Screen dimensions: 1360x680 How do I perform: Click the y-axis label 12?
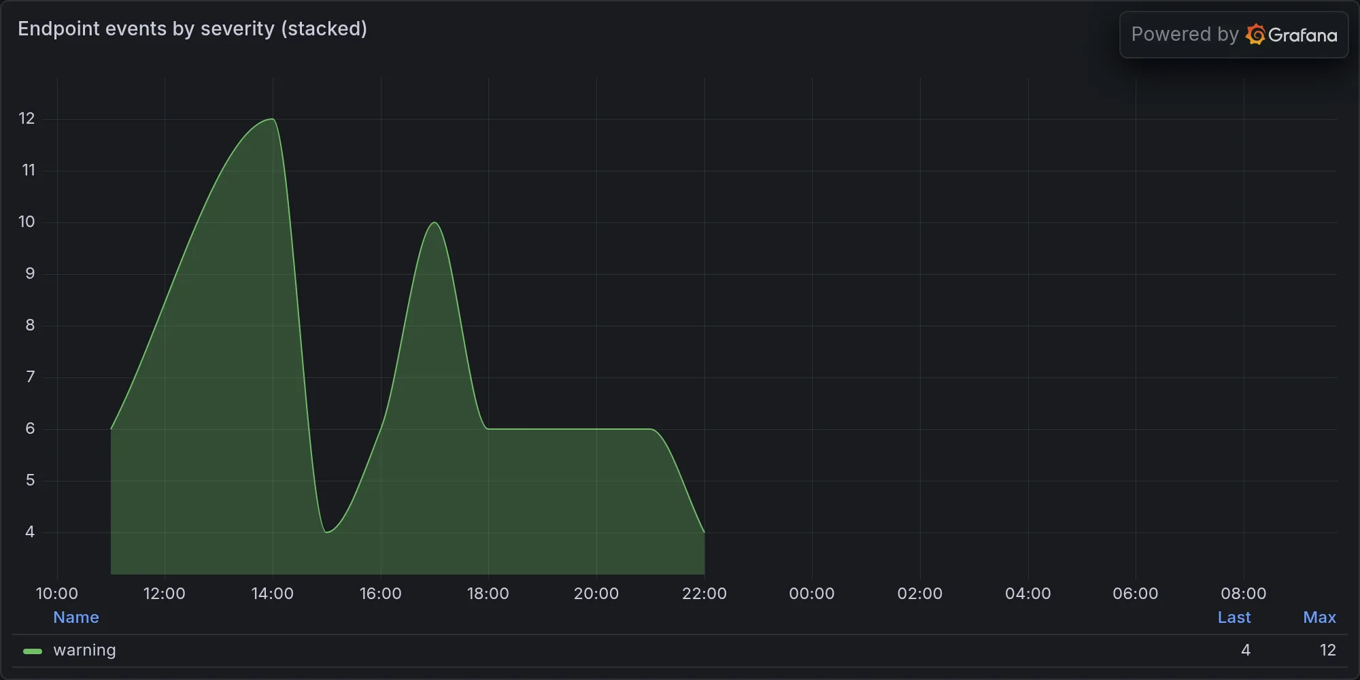(x=27, y=118)
